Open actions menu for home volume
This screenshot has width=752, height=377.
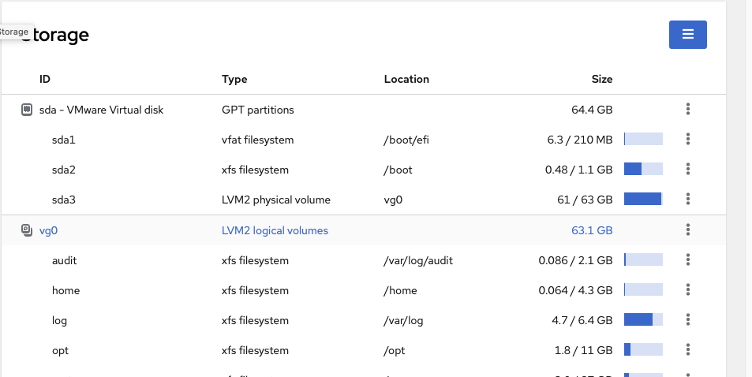(x=688, y=290)
